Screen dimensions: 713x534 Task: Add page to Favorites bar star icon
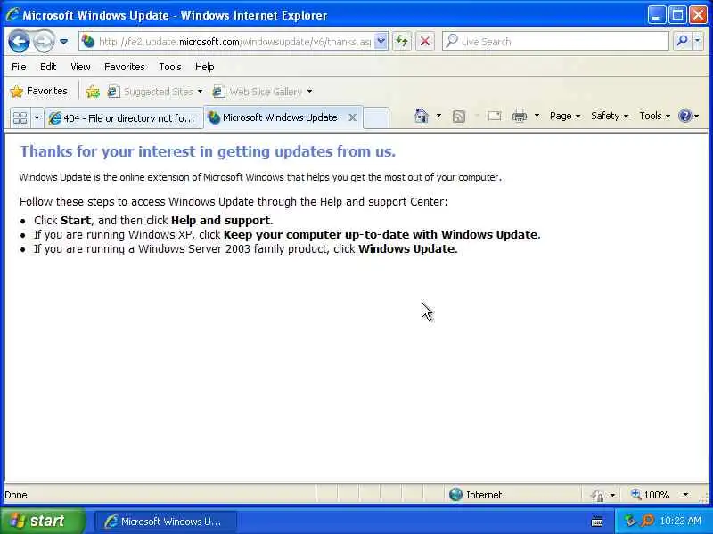point(93,92)
